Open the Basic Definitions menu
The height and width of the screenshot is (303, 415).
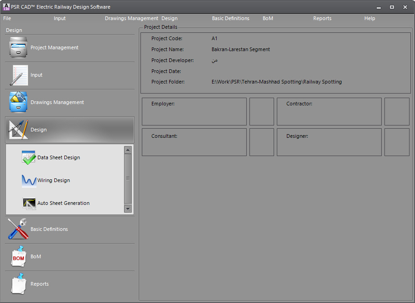pos(230,18)
